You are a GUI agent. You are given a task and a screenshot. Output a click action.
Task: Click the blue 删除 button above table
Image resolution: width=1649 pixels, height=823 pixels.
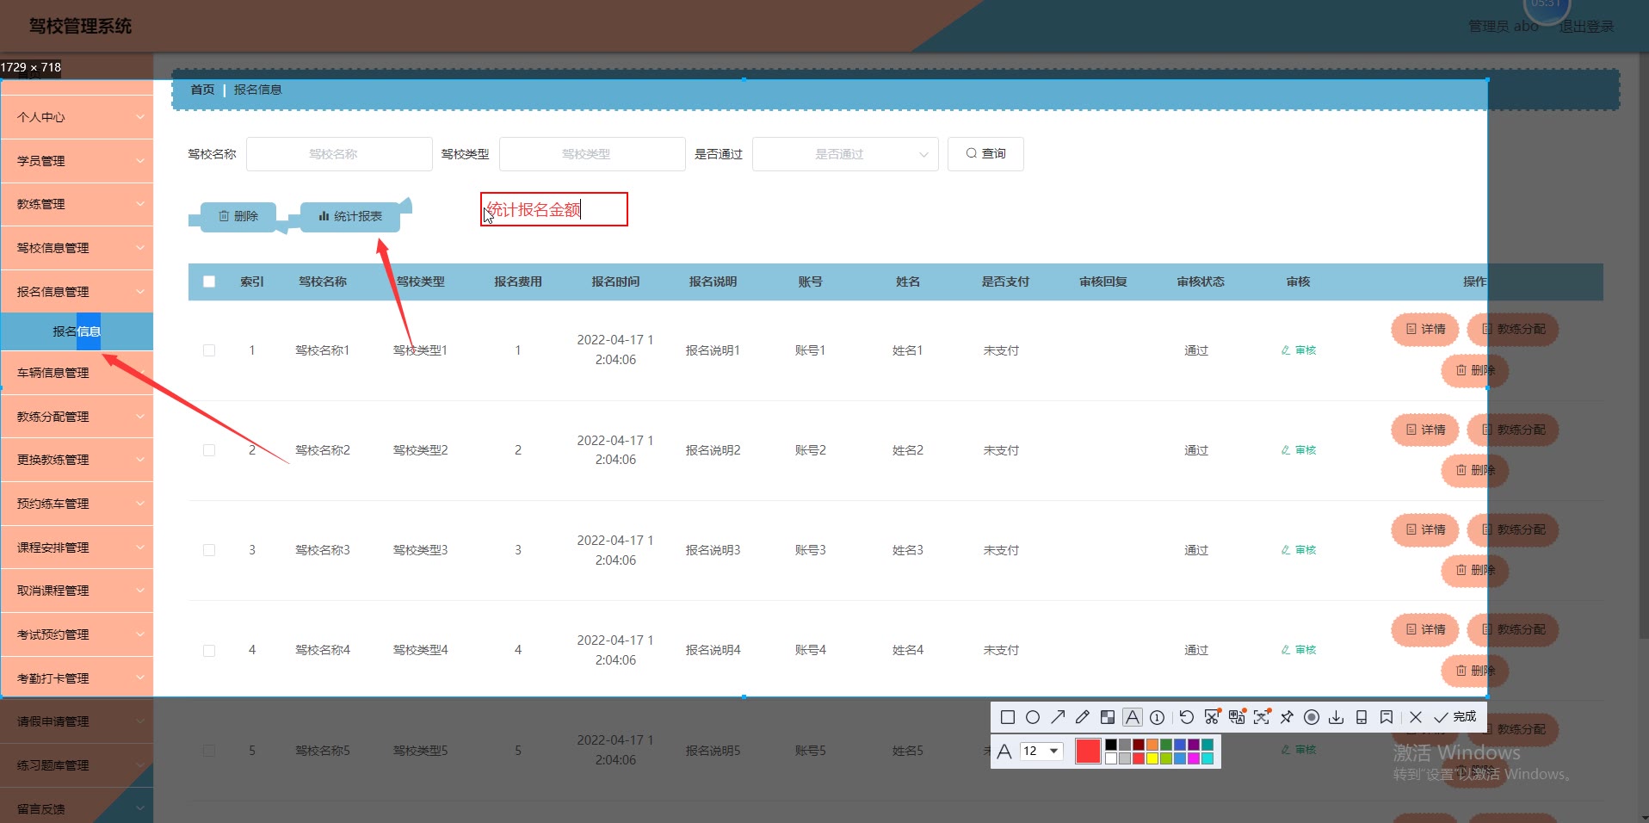point(238,216)
